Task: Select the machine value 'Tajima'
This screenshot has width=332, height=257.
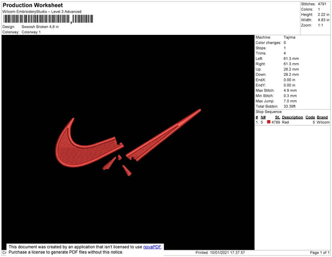Action: click(289, 37)
